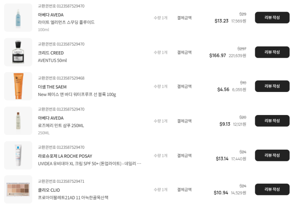Image resolution: width=300 pixels, height=209 pixels.
Task: Open 더샘 THE SAEM brand link
Action: (x=52, y=87)
